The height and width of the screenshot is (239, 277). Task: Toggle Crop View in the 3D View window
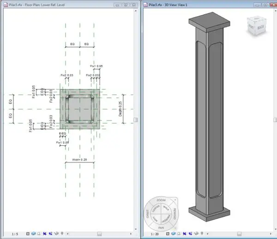click(184, 234)
